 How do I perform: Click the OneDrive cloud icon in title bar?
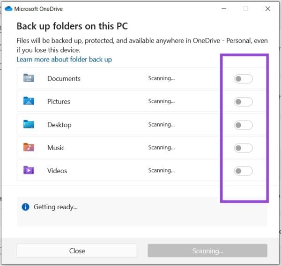tap(8, 8)
